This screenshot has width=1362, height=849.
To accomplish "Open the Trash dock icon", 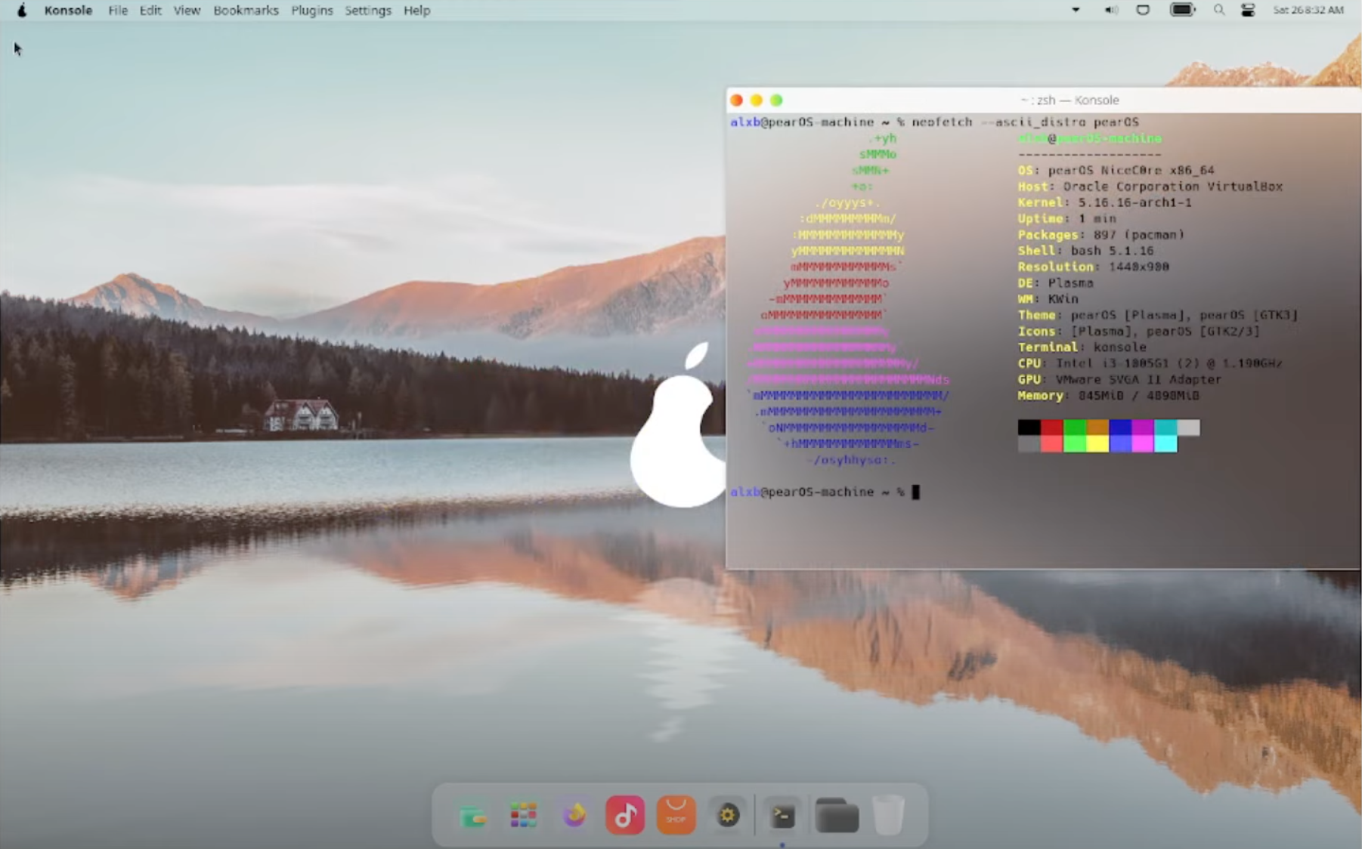I will point(888,815).
